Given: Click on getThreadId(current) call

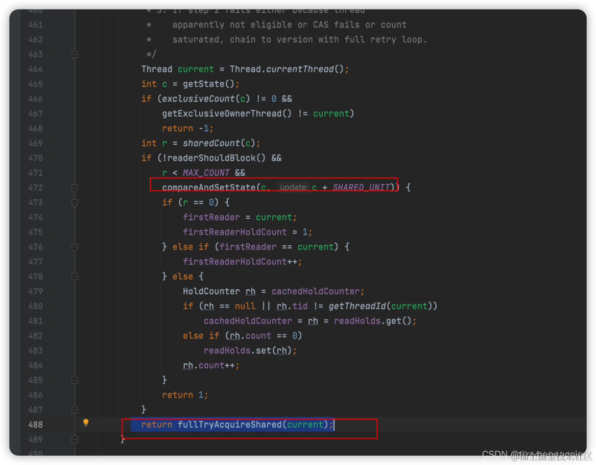Looking at the screenshot, I should (380, 306).
